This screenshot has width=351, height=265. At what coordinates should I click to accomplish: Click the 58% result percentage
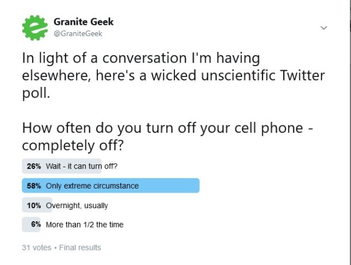33,186
